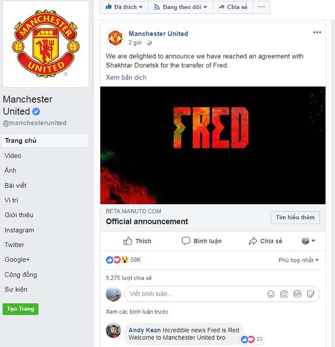Screen dimensions: 335x347
Task: Open the FRED announcement image thumbnail
Action: pos(213,145)
